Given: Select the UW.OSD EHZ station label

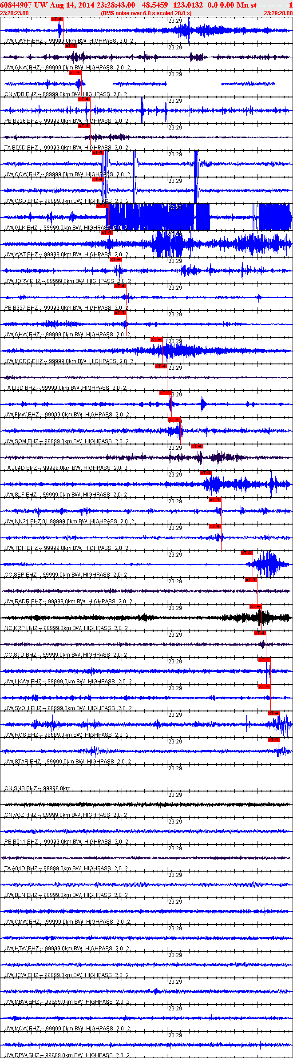Looking at the screenshot, I should click(x=21, y=201).
